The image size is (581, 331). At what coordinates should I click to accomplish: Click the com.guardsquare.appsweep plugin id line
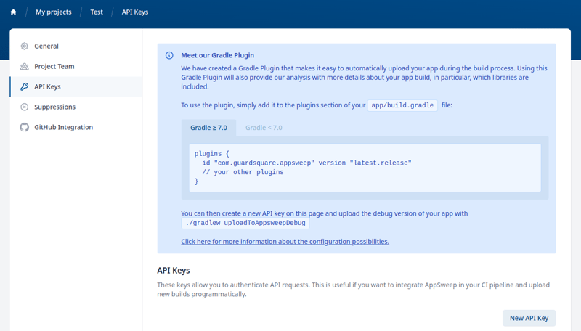click(x=306, y=163)
